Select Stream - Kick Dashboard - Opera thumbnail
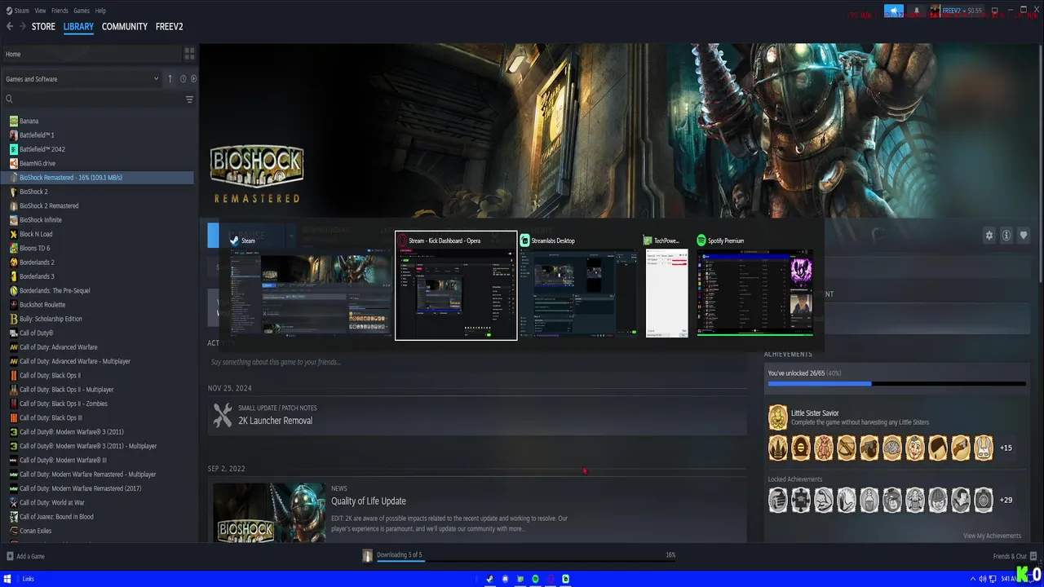 click(456, 285)
